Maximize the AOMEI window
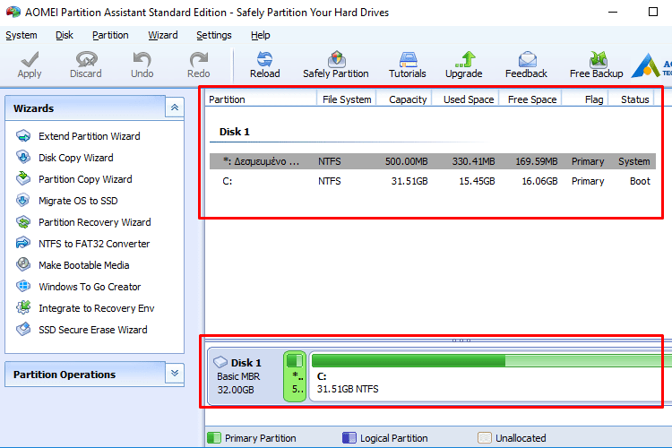Screen dimensions: 672x448 (x=652, y=12)
